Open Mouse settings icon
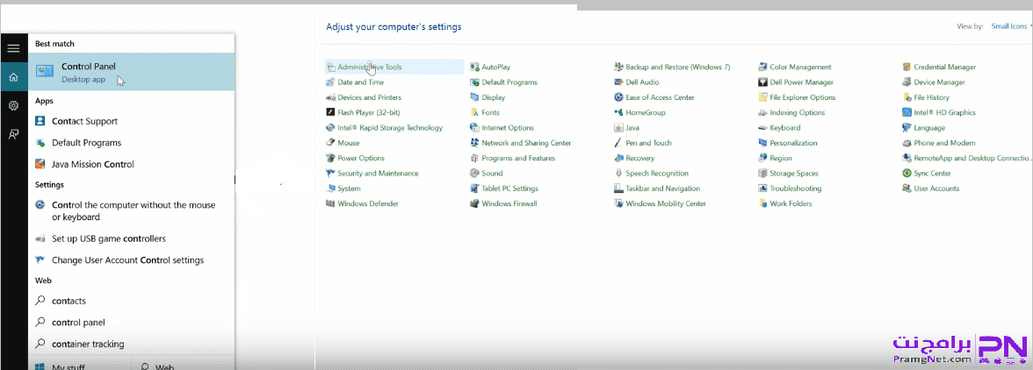 (x=330, y=143)
